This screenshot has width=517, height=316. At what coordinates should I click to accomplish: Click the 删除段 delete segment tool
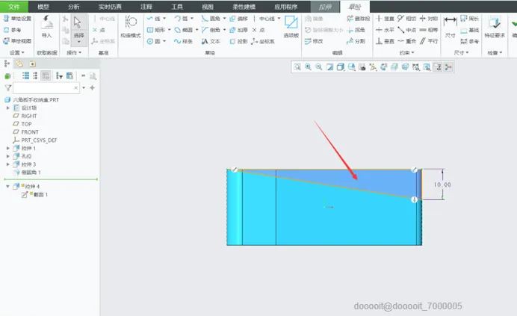point(359,19)
